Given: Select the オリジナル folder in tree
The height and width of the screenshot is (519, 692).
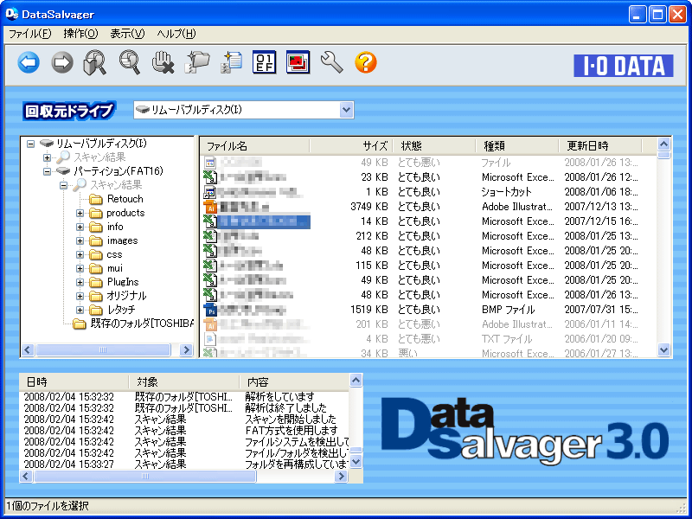Looking at the screenshot, I should (x=126, y=296).
